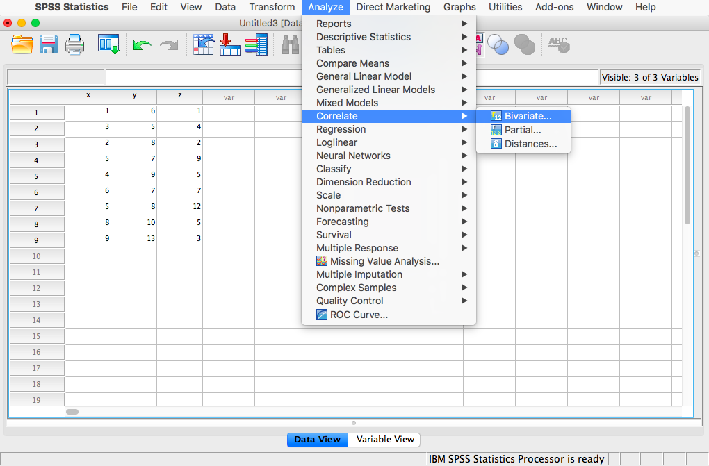Expand the Forecasting submenu
709x466 pixels.
tap(389, 222)
